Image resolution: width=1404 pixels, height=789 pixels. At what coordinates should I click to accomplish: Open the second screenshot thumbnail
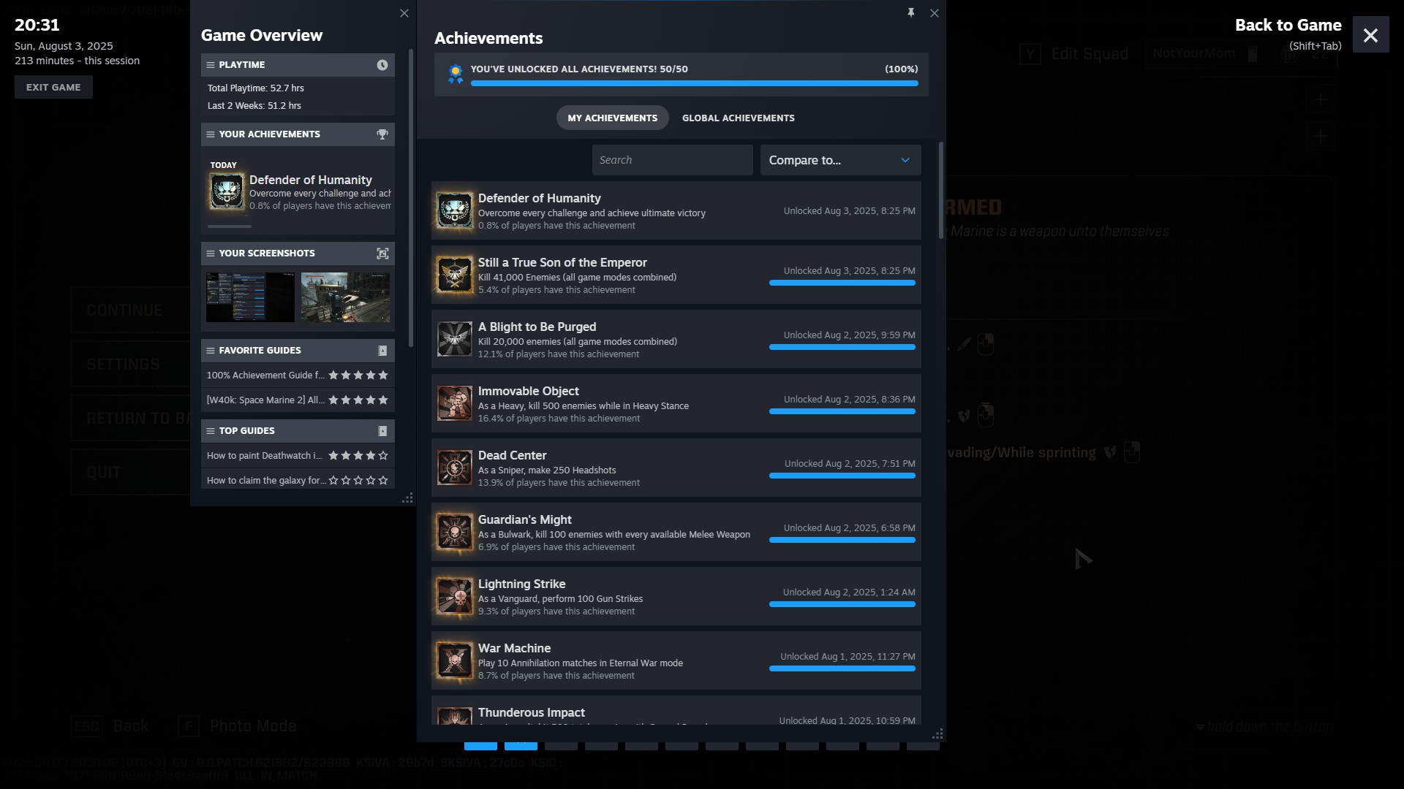click(x=345, y=297)
